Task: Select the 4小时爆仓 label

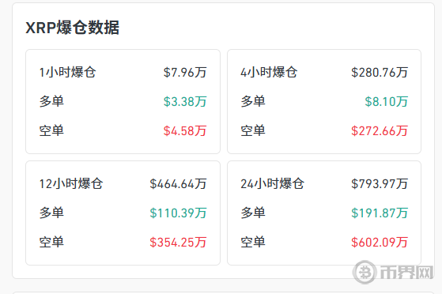Action: coord(269,72)
